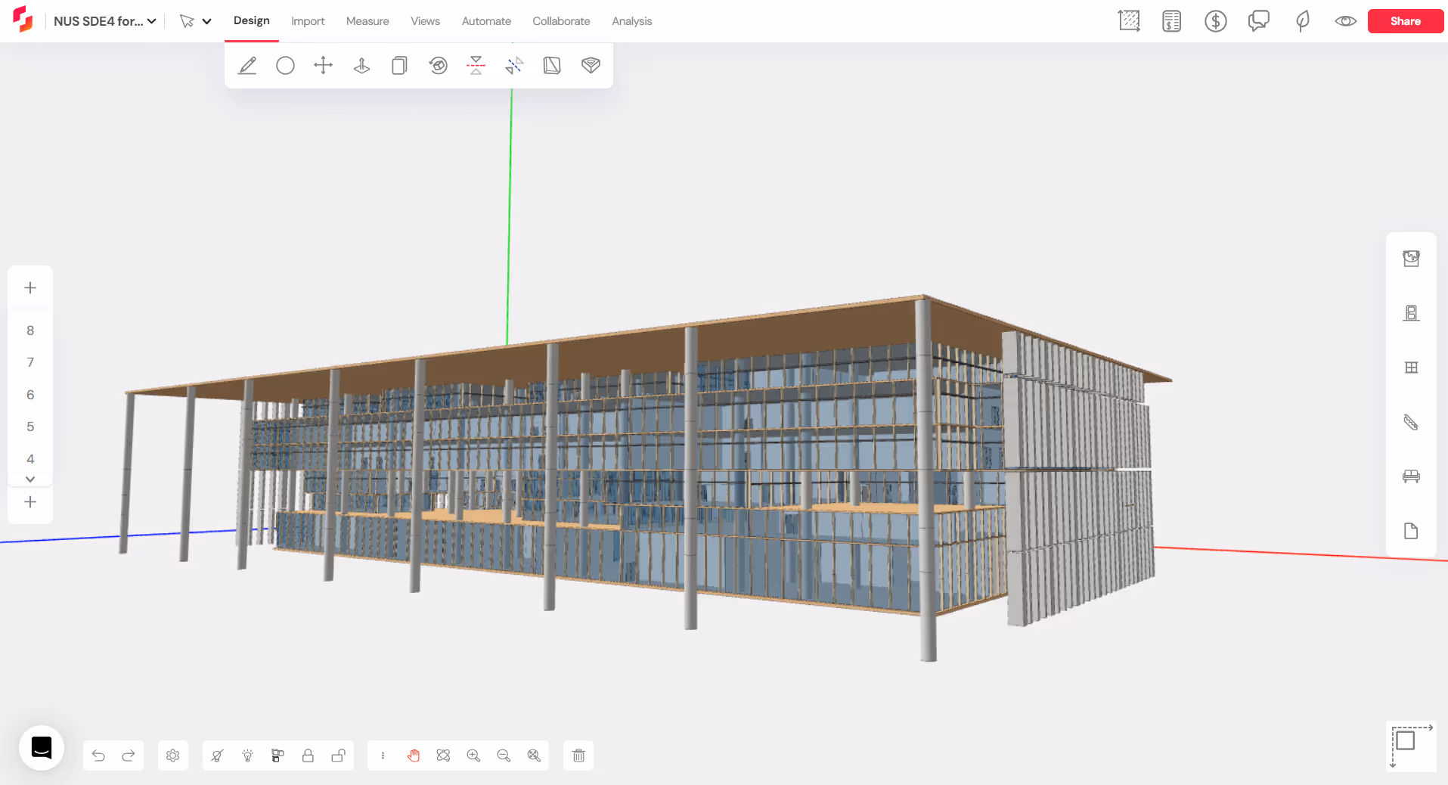Zoom to extents icon
Screen dimensions: 1448x785
click(534, 756)
